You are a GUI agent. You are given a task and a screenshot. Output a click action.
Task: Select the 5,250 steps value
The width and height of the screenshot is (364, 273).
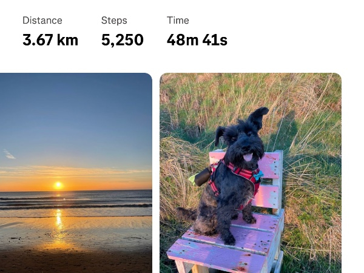coord(123,40)
